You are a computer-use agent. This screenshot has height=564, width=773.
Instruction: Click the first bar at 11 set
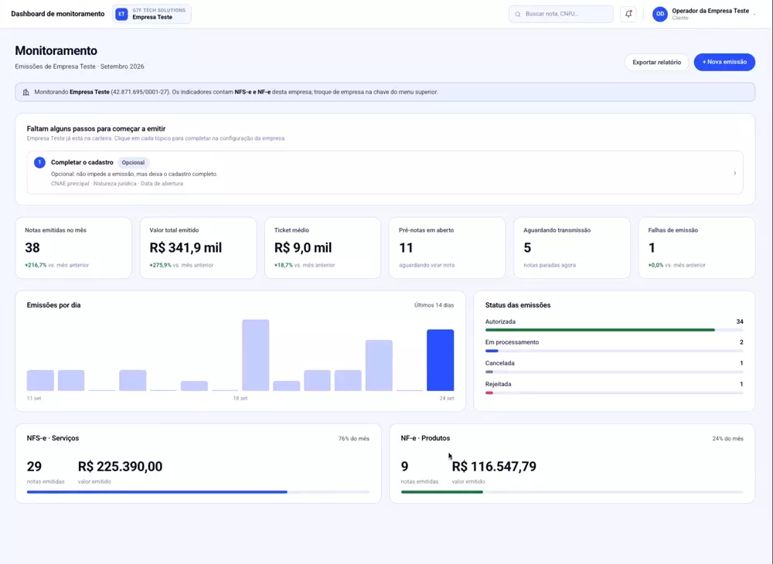(40, 380)
